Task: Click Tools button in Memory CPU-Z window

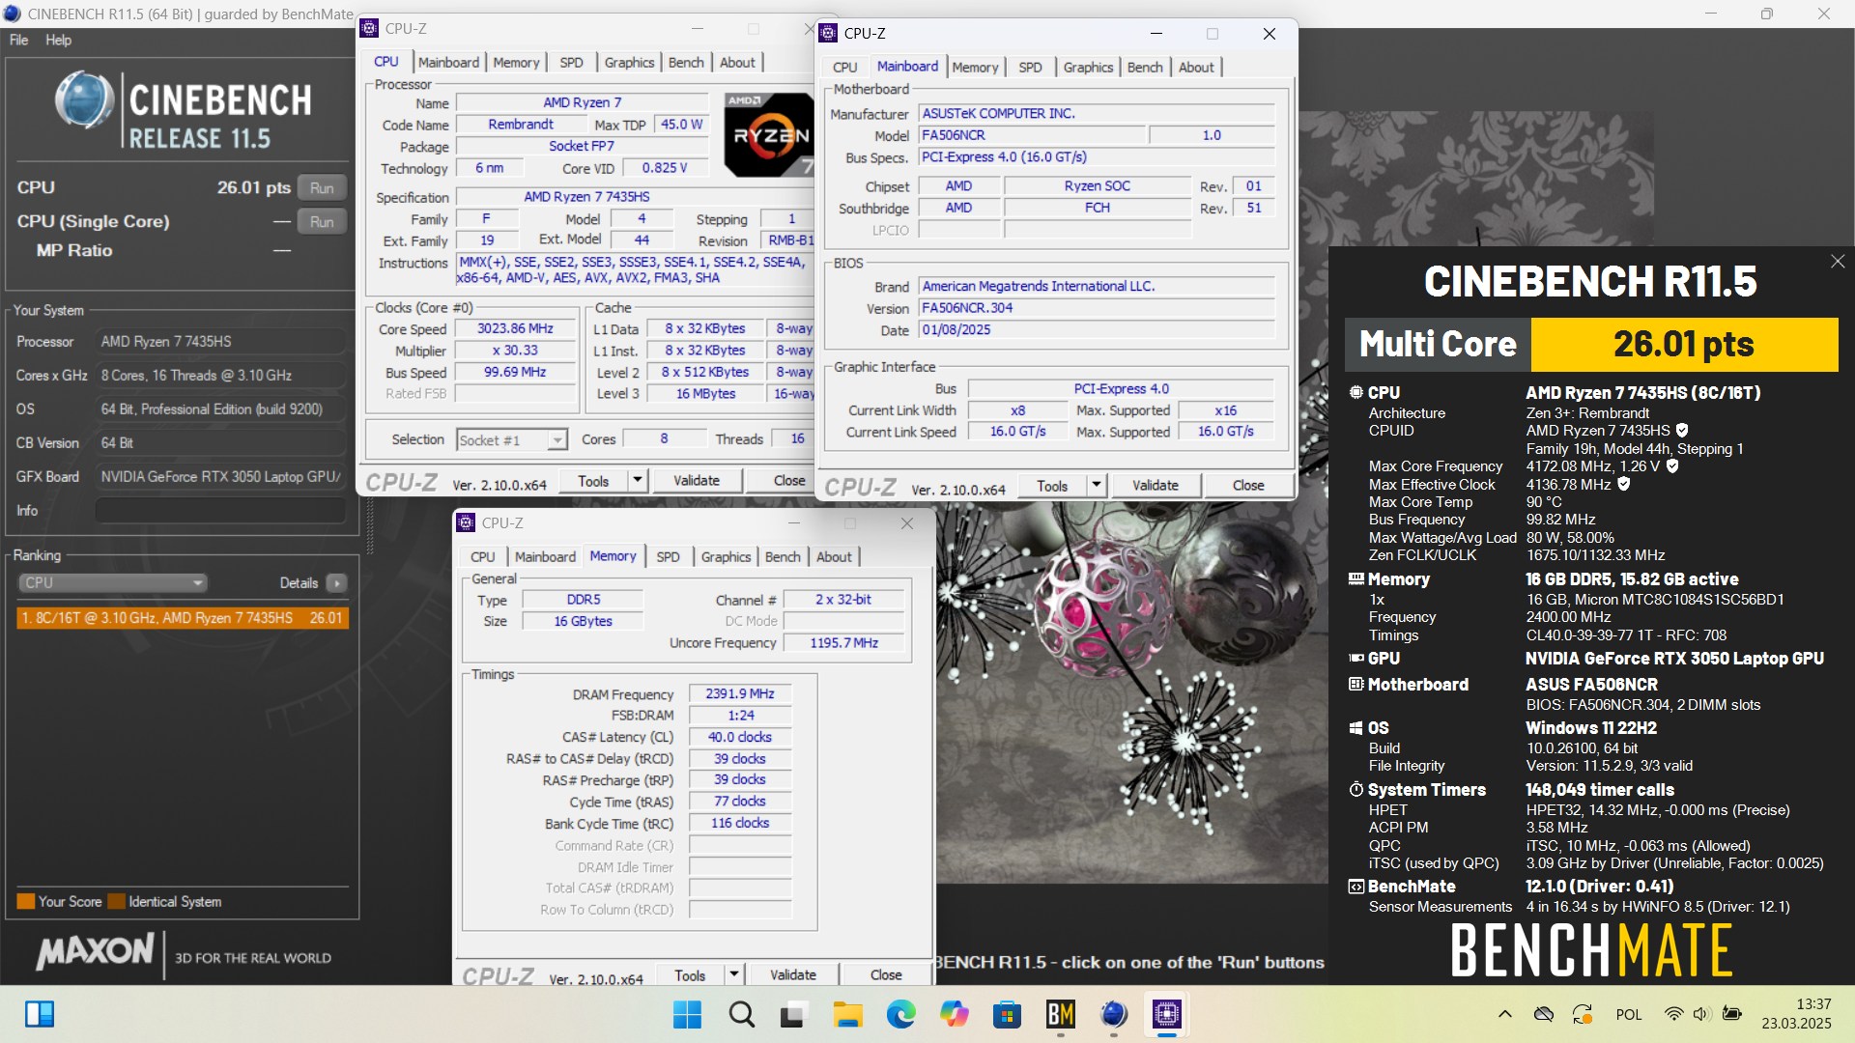Action: coord(690,974)
